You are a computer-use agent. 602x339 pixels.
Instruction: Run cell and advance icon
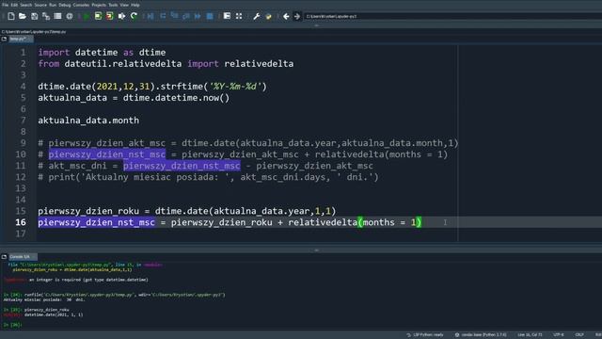110,16
